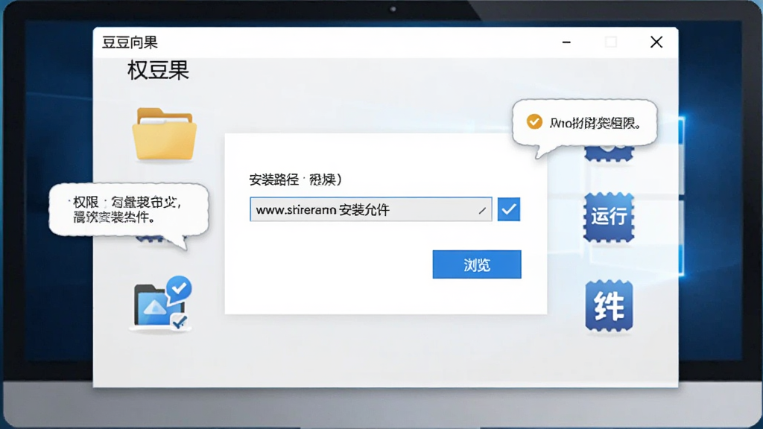This screenshot has height=429, width=763.
Task: Click the tooltip bubble with orange checkmark
Action: point(584,123)
